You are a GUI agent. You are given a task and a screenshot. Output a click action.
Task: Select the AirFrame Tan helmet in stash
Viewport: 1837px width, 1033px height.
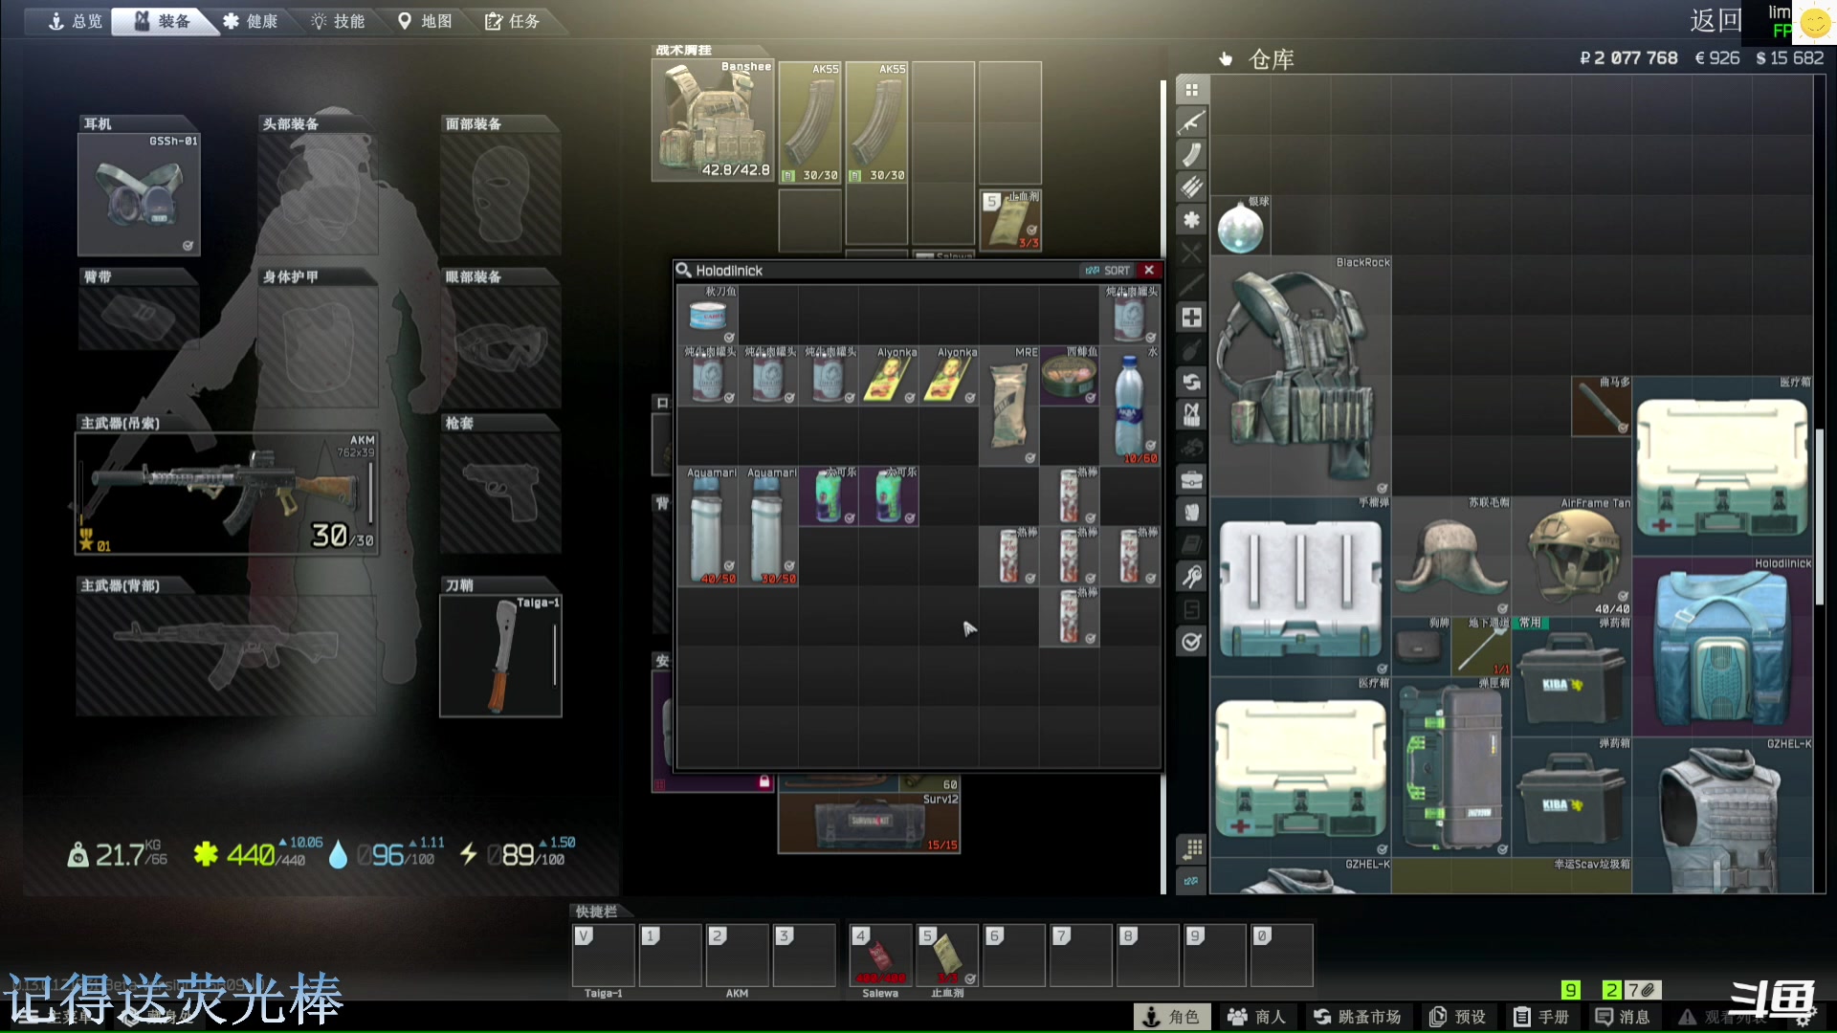[x=1572, y=557]
